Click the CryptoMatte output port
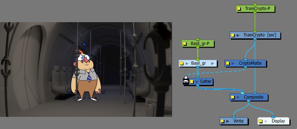The image size is (297, 129). coord(245,67)
